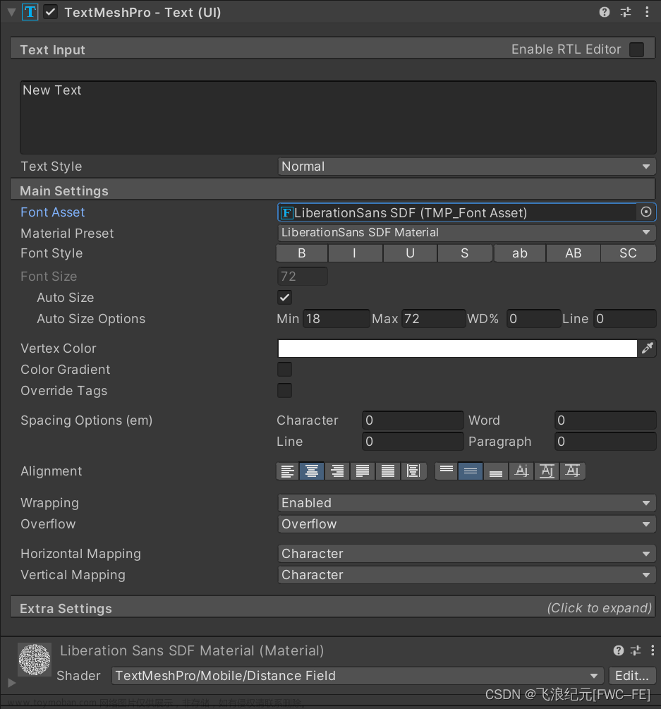Set horizontal alignment to Geometry Center
Screen dimensions: 661x709
413,471
